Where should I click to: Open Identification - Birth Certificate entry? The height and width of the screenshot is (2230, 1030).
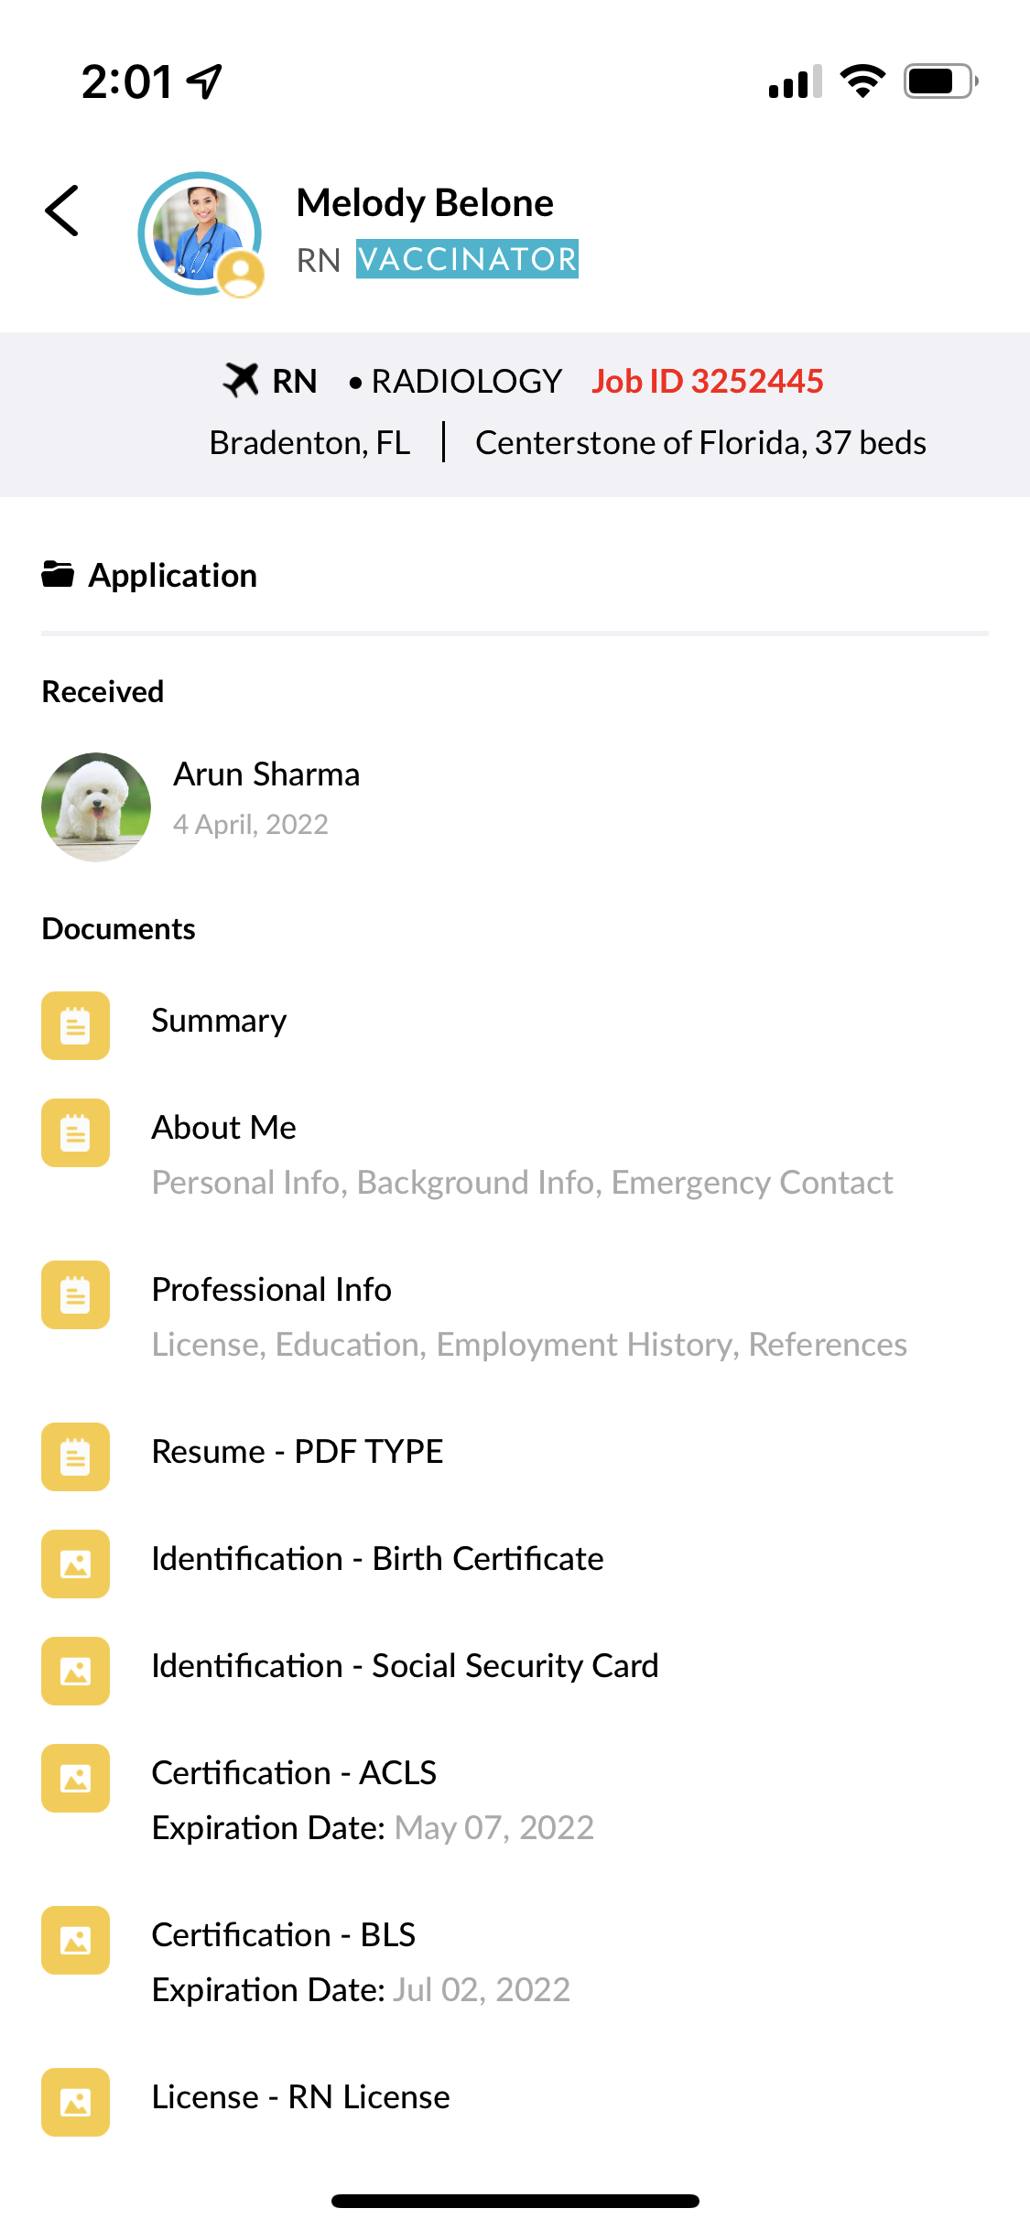[377, 1559]
